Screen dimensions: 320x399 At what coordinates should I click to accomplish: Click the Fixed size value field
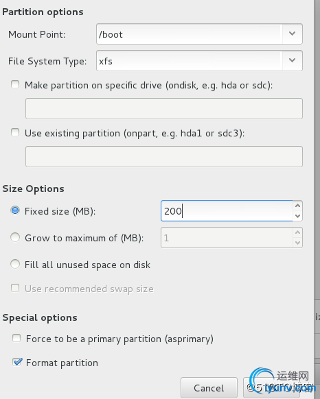click(227, 211)
